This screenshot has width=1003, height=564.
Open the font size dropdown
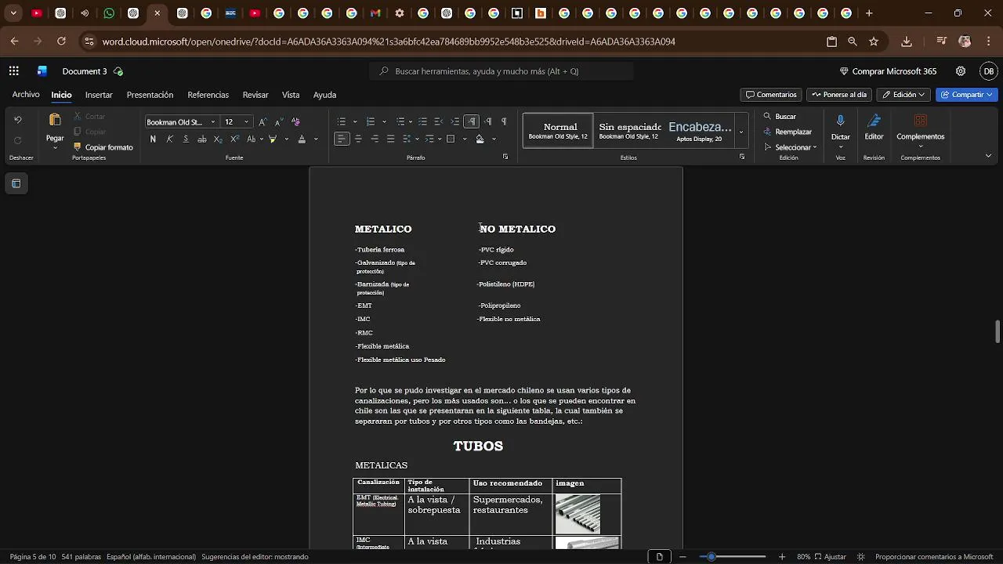click(246, 122)
